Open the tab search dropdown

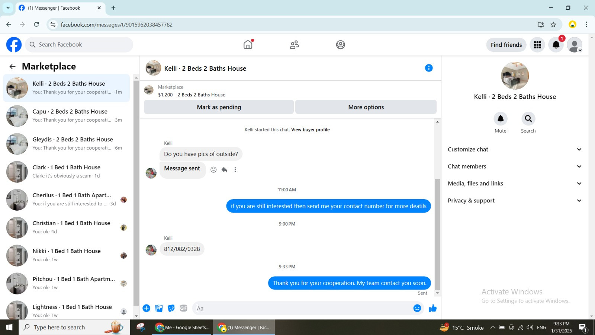click(8, 8)
